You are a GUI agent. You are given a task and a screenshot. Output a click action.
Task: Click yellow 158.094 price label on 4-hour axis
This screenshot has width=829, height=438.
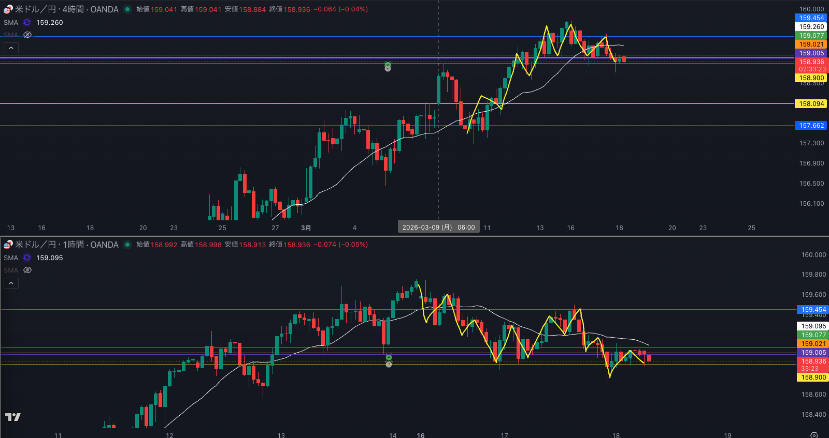[811, 104]
